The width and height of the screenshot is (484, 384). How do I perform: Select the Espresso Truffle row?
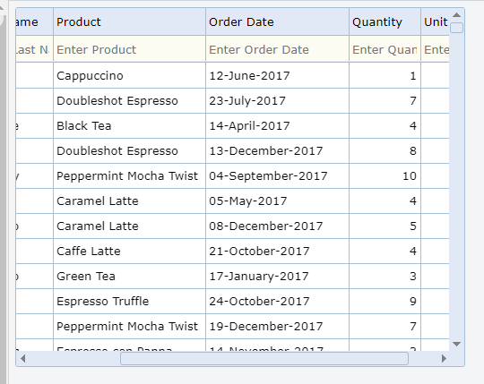point(232,301)
